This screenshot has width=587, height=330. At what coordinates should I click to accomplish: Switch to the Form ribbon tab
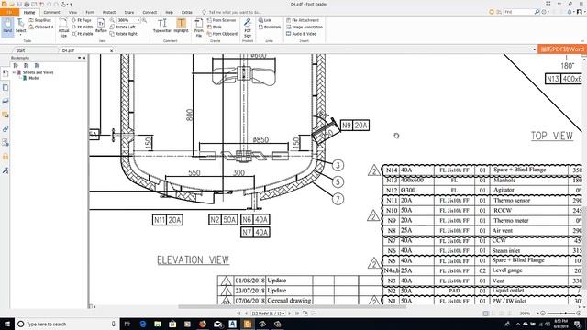pos(90,12)
